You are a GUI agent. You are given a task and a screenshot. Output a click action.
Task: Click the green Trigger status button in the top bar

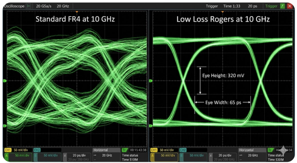coord(271,6)
